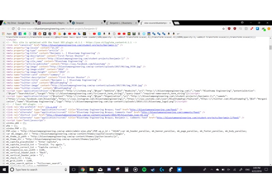Switch to the Benjamin L. | Bluestamp tab
Viewport: 272px width, 193px height.
pos(122,23)
